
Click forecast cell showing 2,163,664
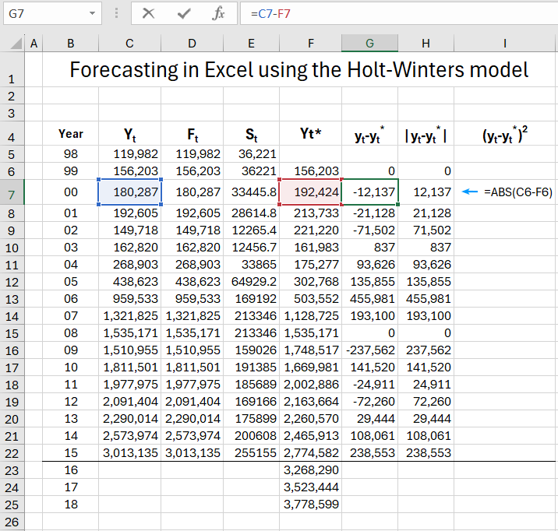click(x=311, y=401)
